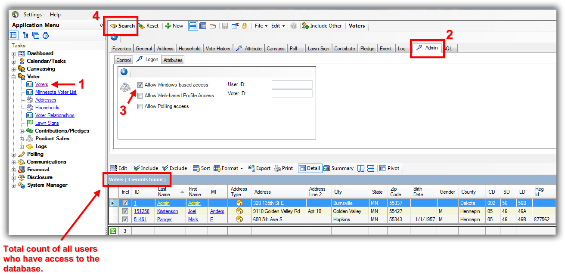Uncheck Incl checkbox for Kristenson row
565x275 pixels.
click(125, 211)
